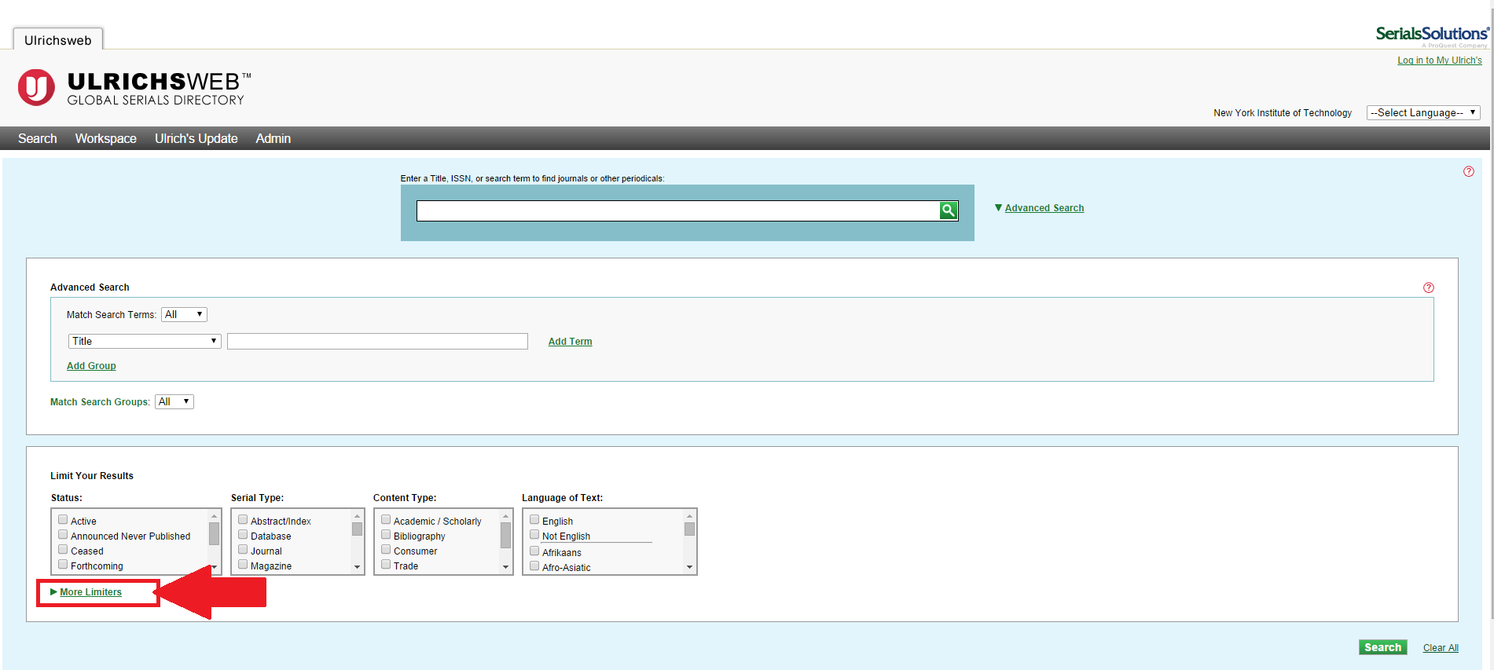Check the Not English language option
Image resolution: width=1494 pixels, height=670 pixels.
click(x=534, y=534)
